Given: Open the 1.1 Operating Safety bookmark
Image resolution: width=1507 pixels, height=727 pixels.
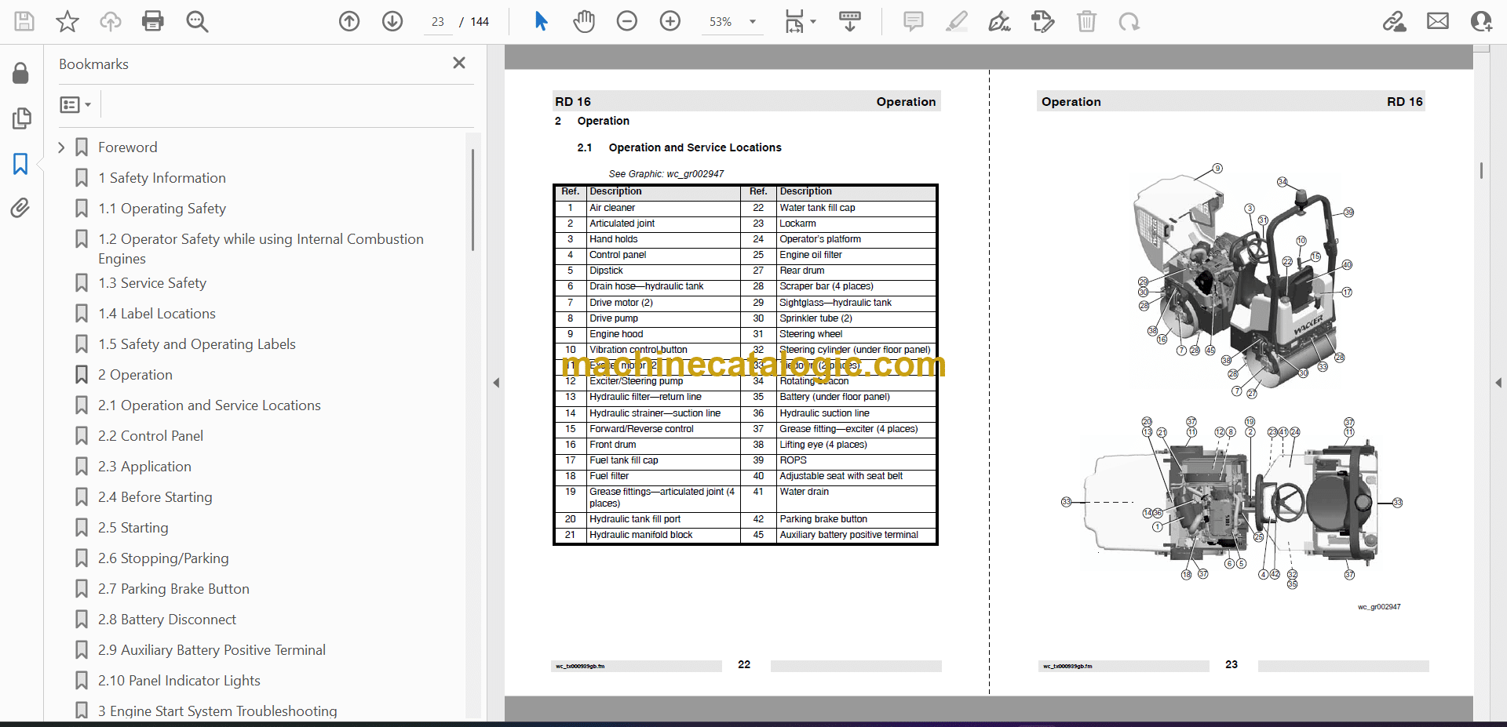Looking at the screenshot, I should click(x=162, y=209).
